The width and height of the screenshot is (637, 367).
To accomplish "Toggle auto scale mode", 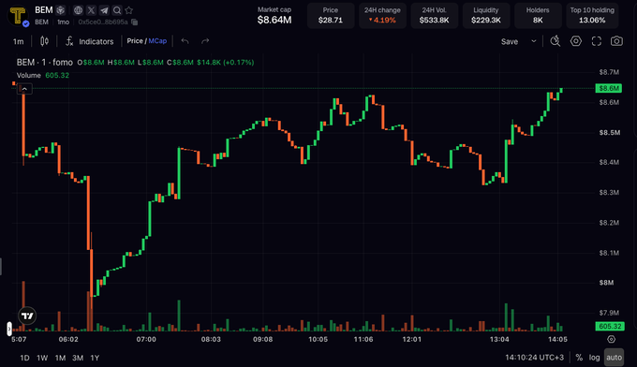I will pos(614,358).
